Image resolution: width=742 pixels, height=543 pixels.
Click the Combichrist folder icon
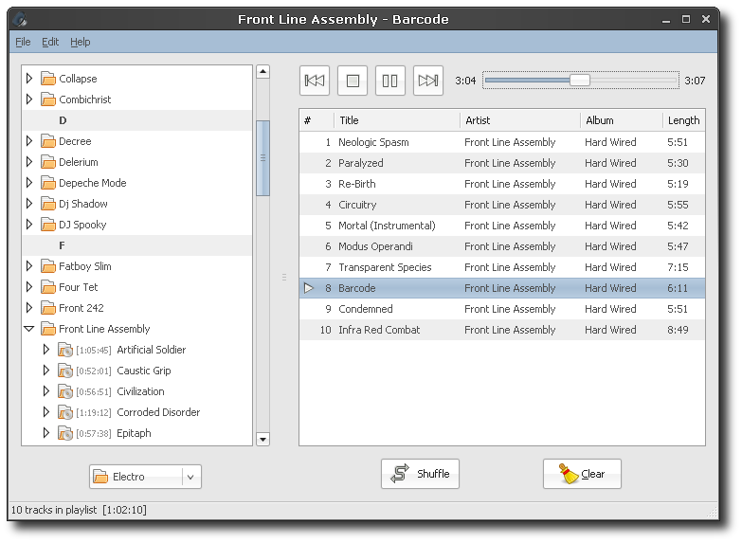click(x=48, y=99)
